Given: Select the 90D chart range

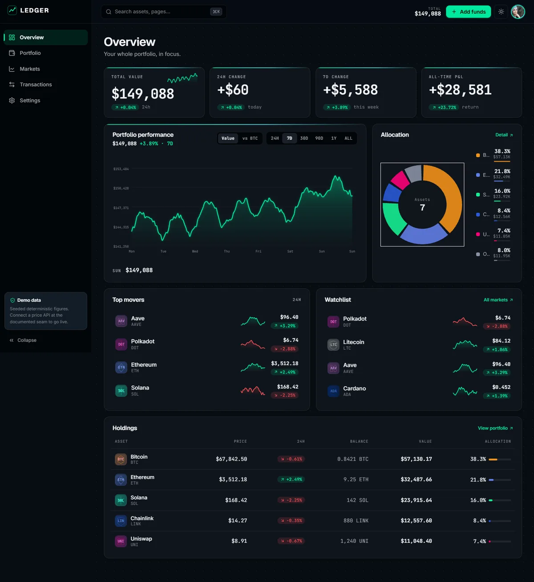Looking at the screenshot, I should [x=319, y=138].
